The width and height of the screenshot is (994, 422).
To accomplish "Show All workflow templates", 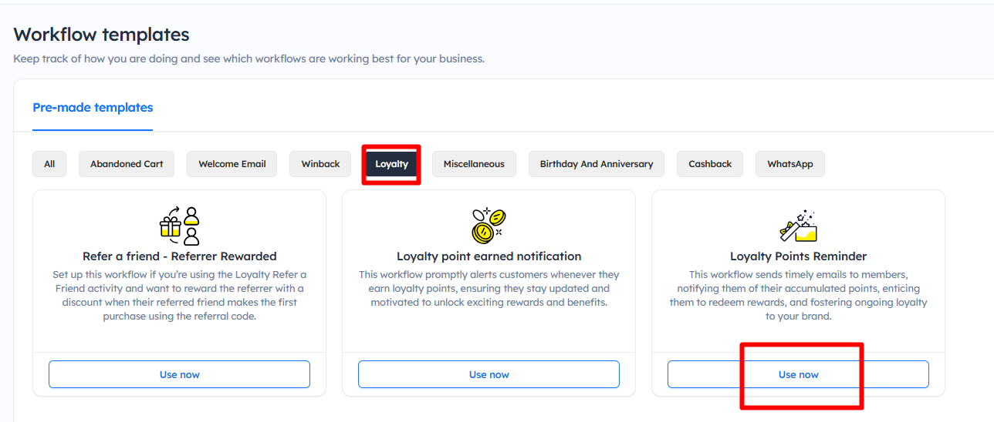I will tap(49, 164).
